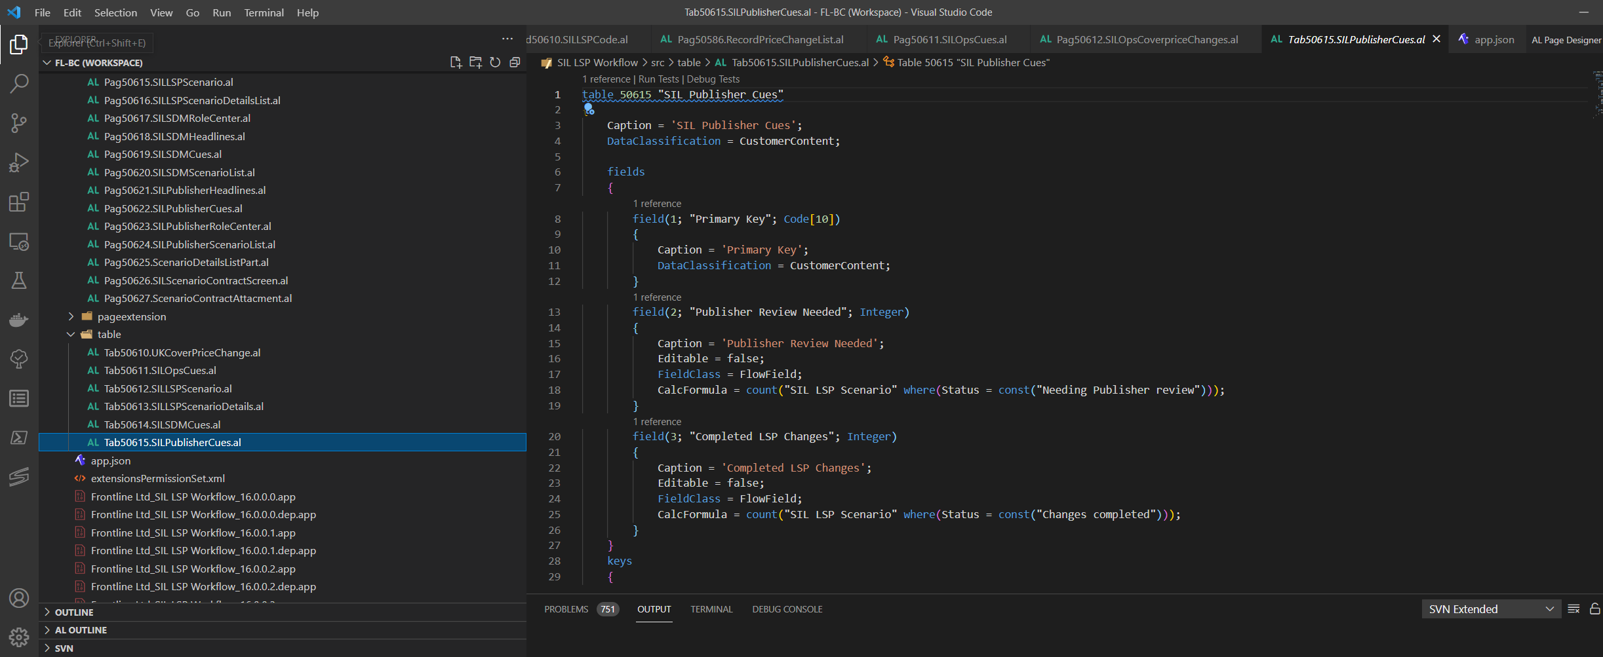The width and height of the screenshot is (1603, 657).
Task: Click '1 reference' lens above Primary Key field
Action: pyautogui.click(x=657, y=204)
